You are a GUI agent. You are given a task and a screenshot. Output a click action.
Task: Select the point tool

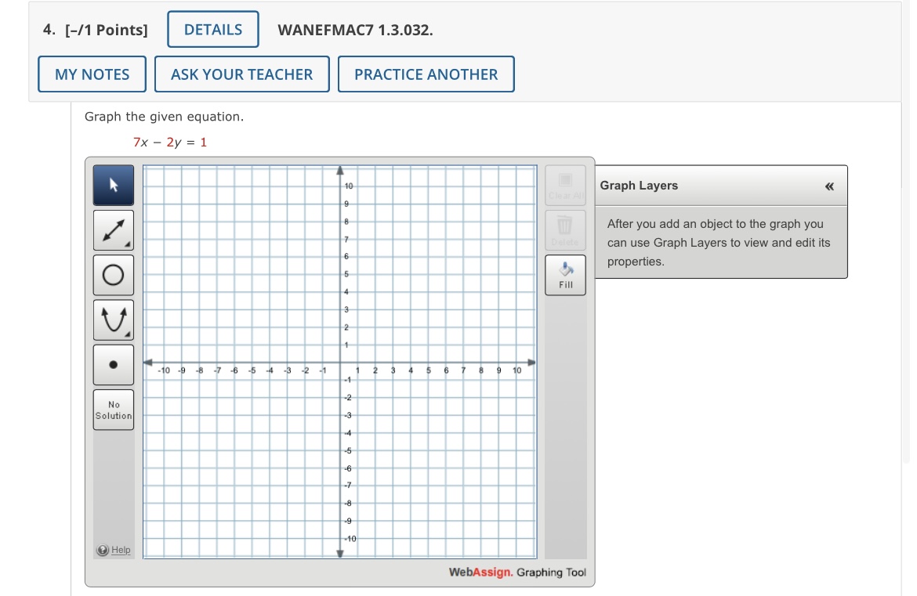click(114, 365)
